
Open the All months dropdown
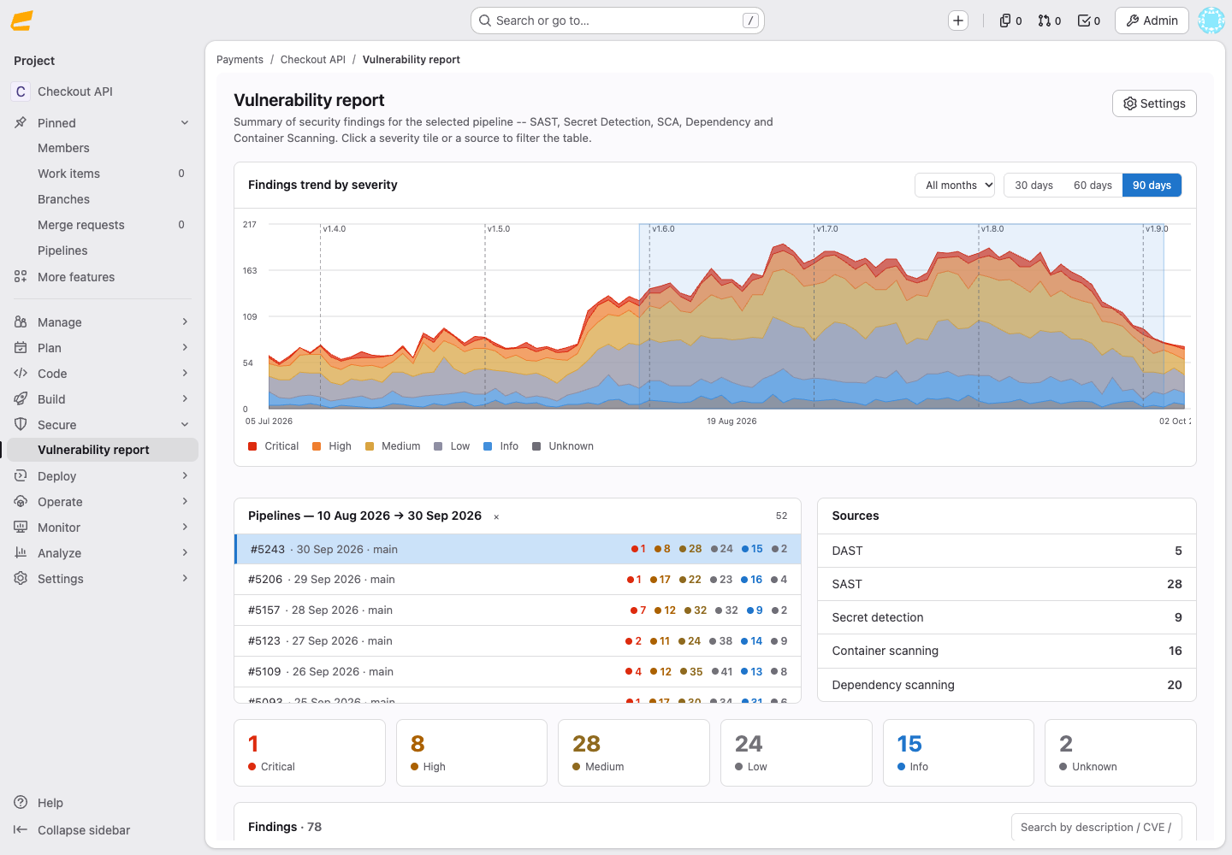pyautogui.click(x=955, y=186)
